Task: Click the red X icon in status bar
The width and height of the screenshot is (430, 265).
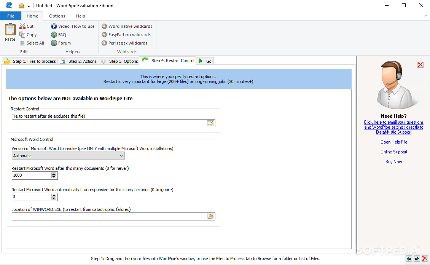Action: click(425, 259)
